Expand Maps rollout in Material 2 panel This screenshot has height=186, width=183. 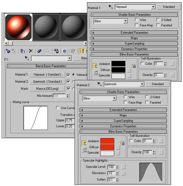(x=123, y=115)
